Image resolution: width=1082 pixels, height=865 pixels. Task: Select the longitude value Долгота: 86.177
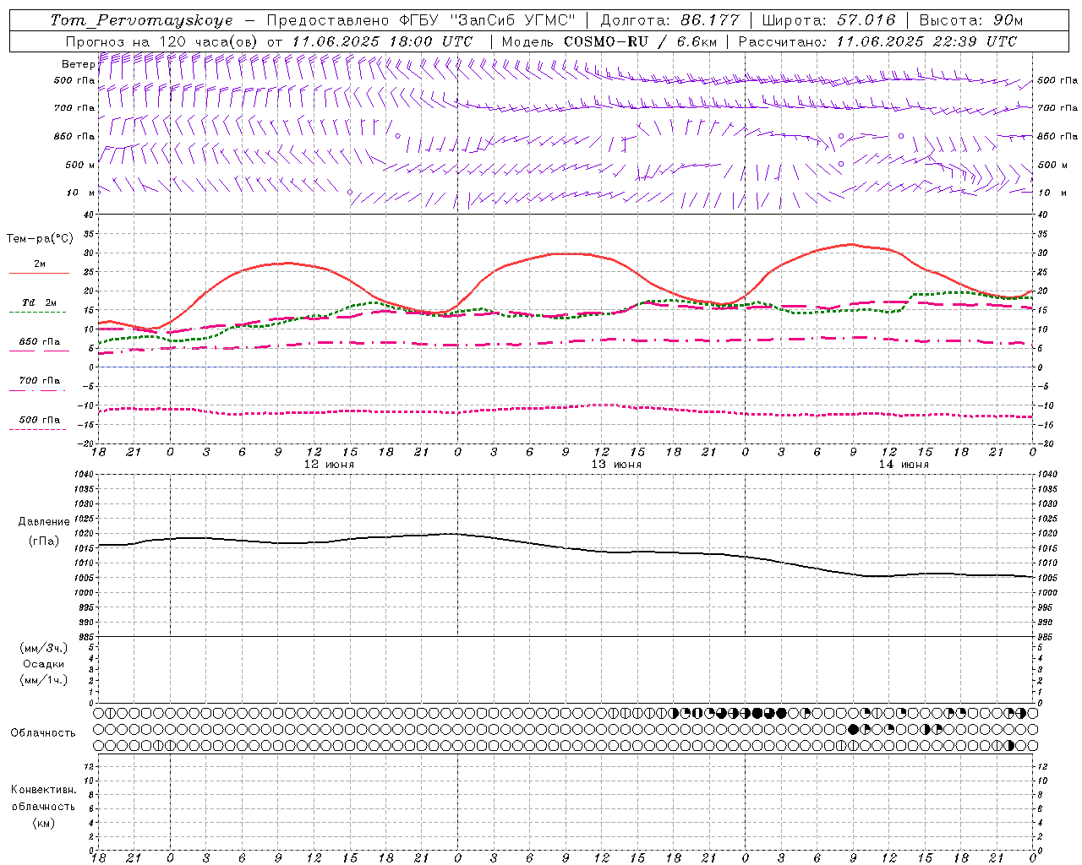point(669,20)
